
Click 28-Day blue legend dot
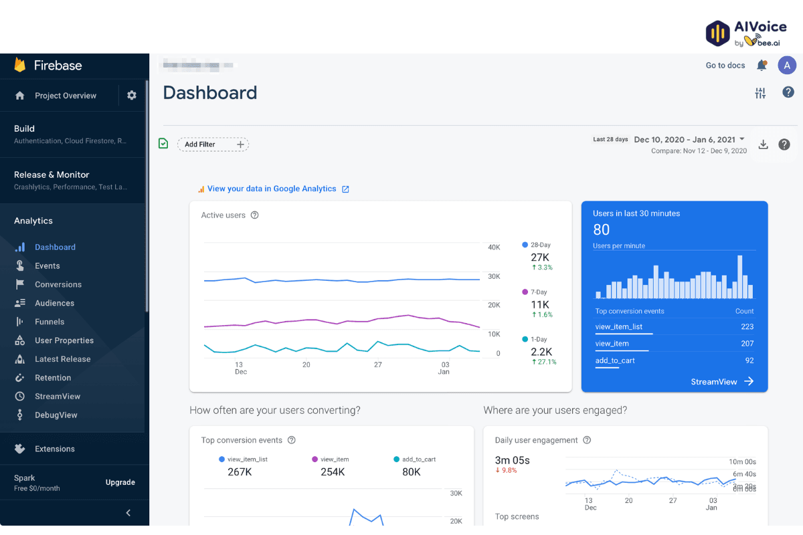coord(525,245)
